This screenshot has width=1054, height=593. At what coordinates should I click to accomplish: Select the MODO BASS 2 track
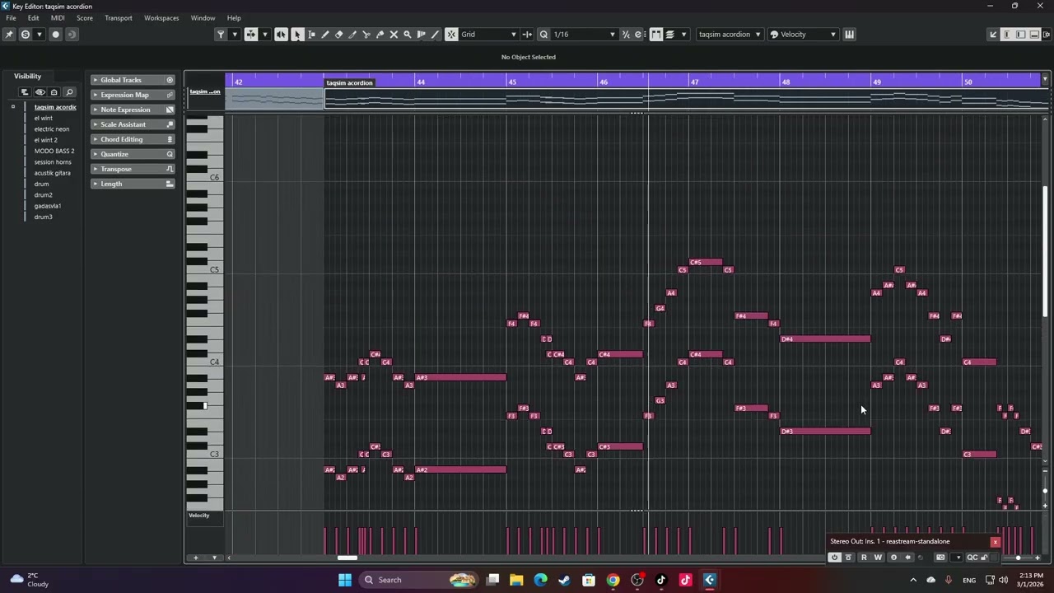(54, 151)
